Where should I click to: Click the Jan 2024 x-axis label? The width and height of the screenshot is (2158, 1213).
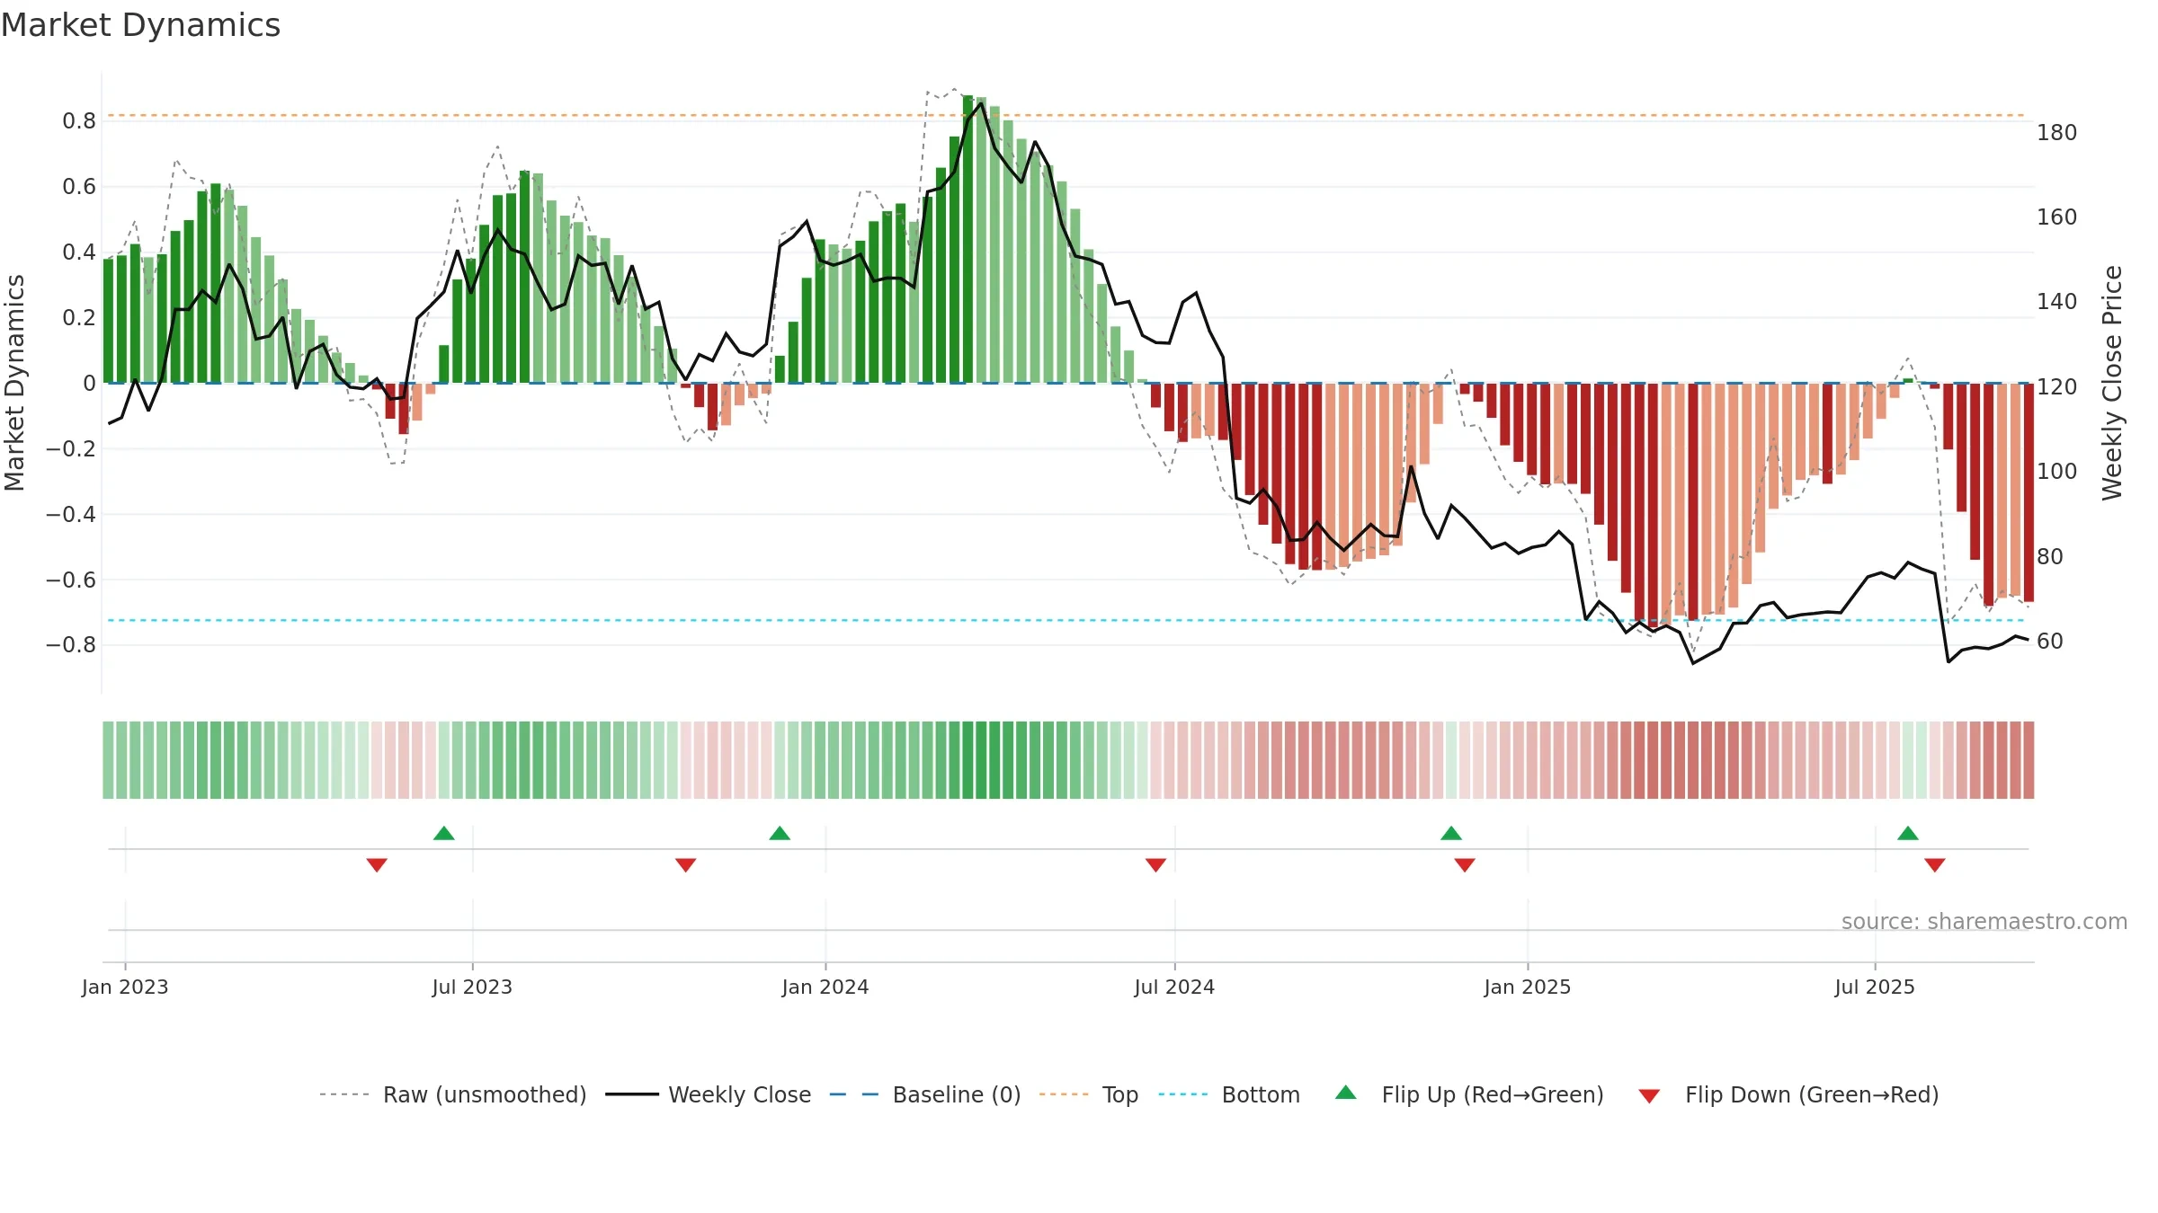point(825,987)
